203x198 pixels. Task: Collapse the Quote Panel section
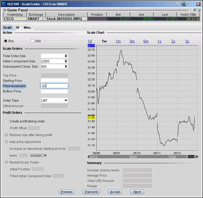pos(5,10)
